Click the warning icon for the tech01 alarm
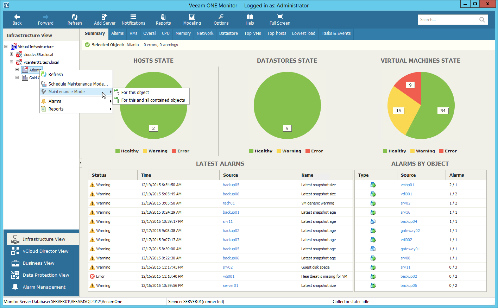 tap(92, 203)
